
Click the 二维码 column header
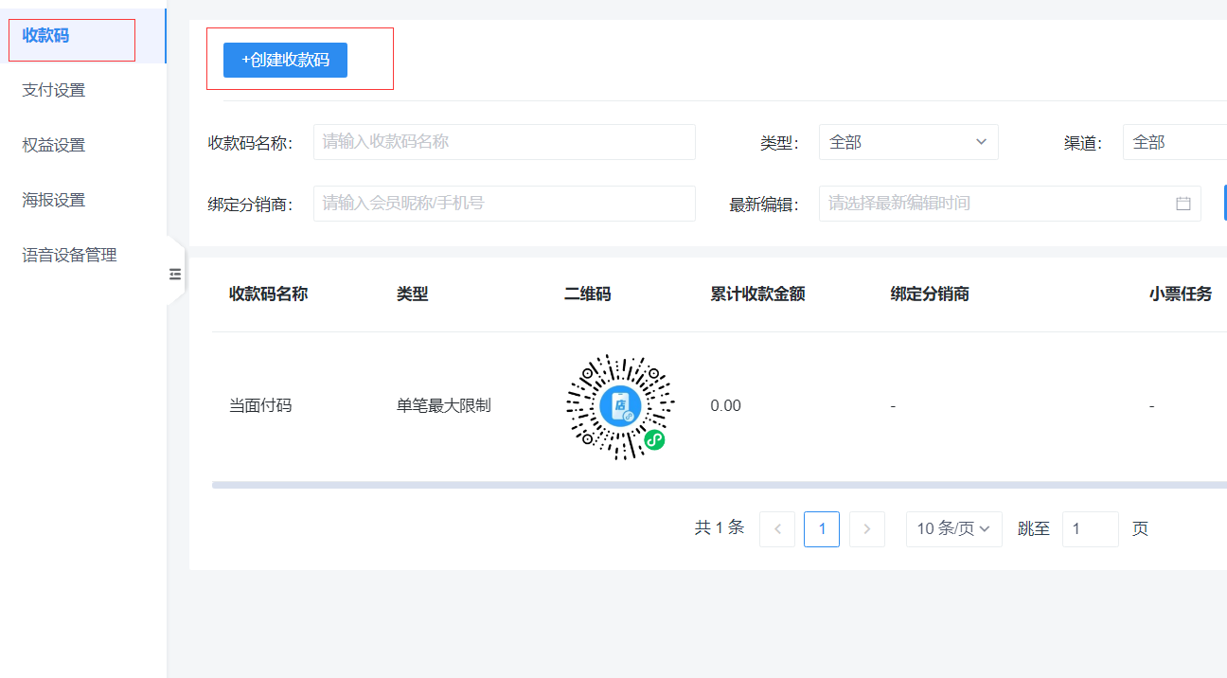click(x=588, y=294)
